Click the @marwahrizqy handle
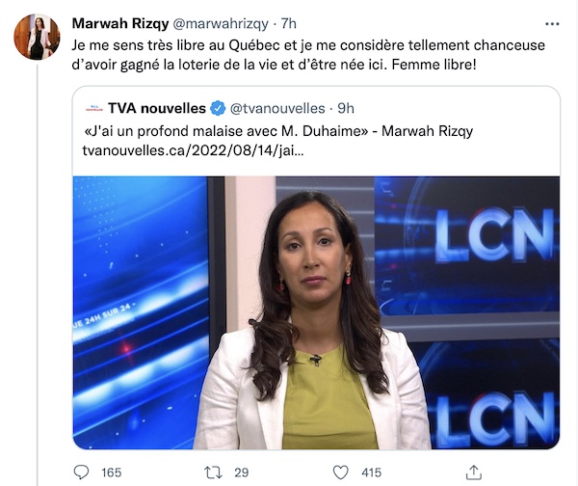This screenshot has height=486, width=578. click(221, 24)
